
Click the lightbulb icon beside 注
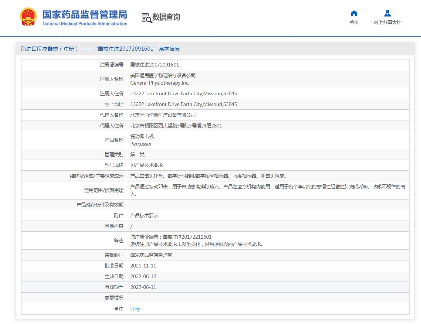click(116, 309)
